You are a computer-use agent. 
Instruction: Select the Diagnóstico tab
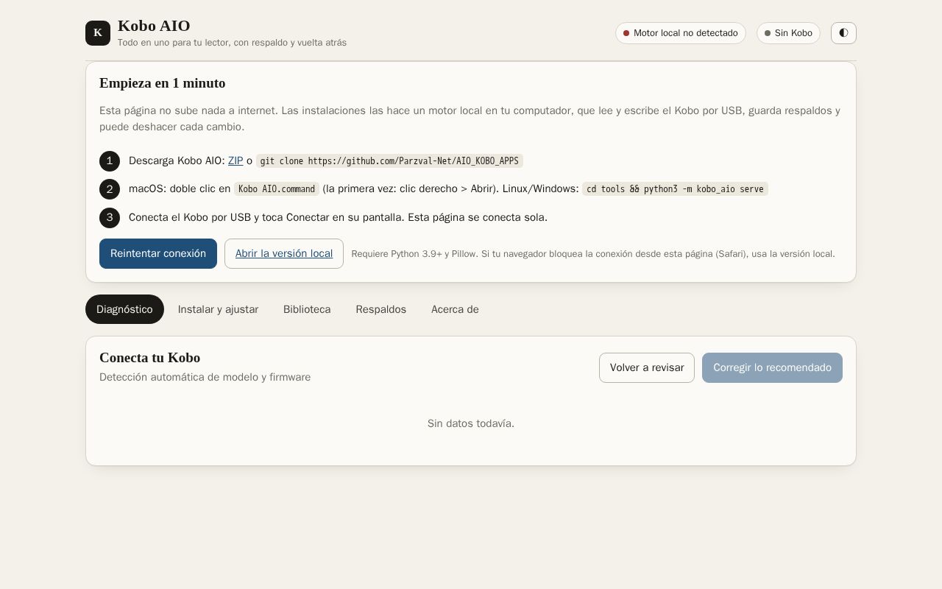[x=124, y=309]
